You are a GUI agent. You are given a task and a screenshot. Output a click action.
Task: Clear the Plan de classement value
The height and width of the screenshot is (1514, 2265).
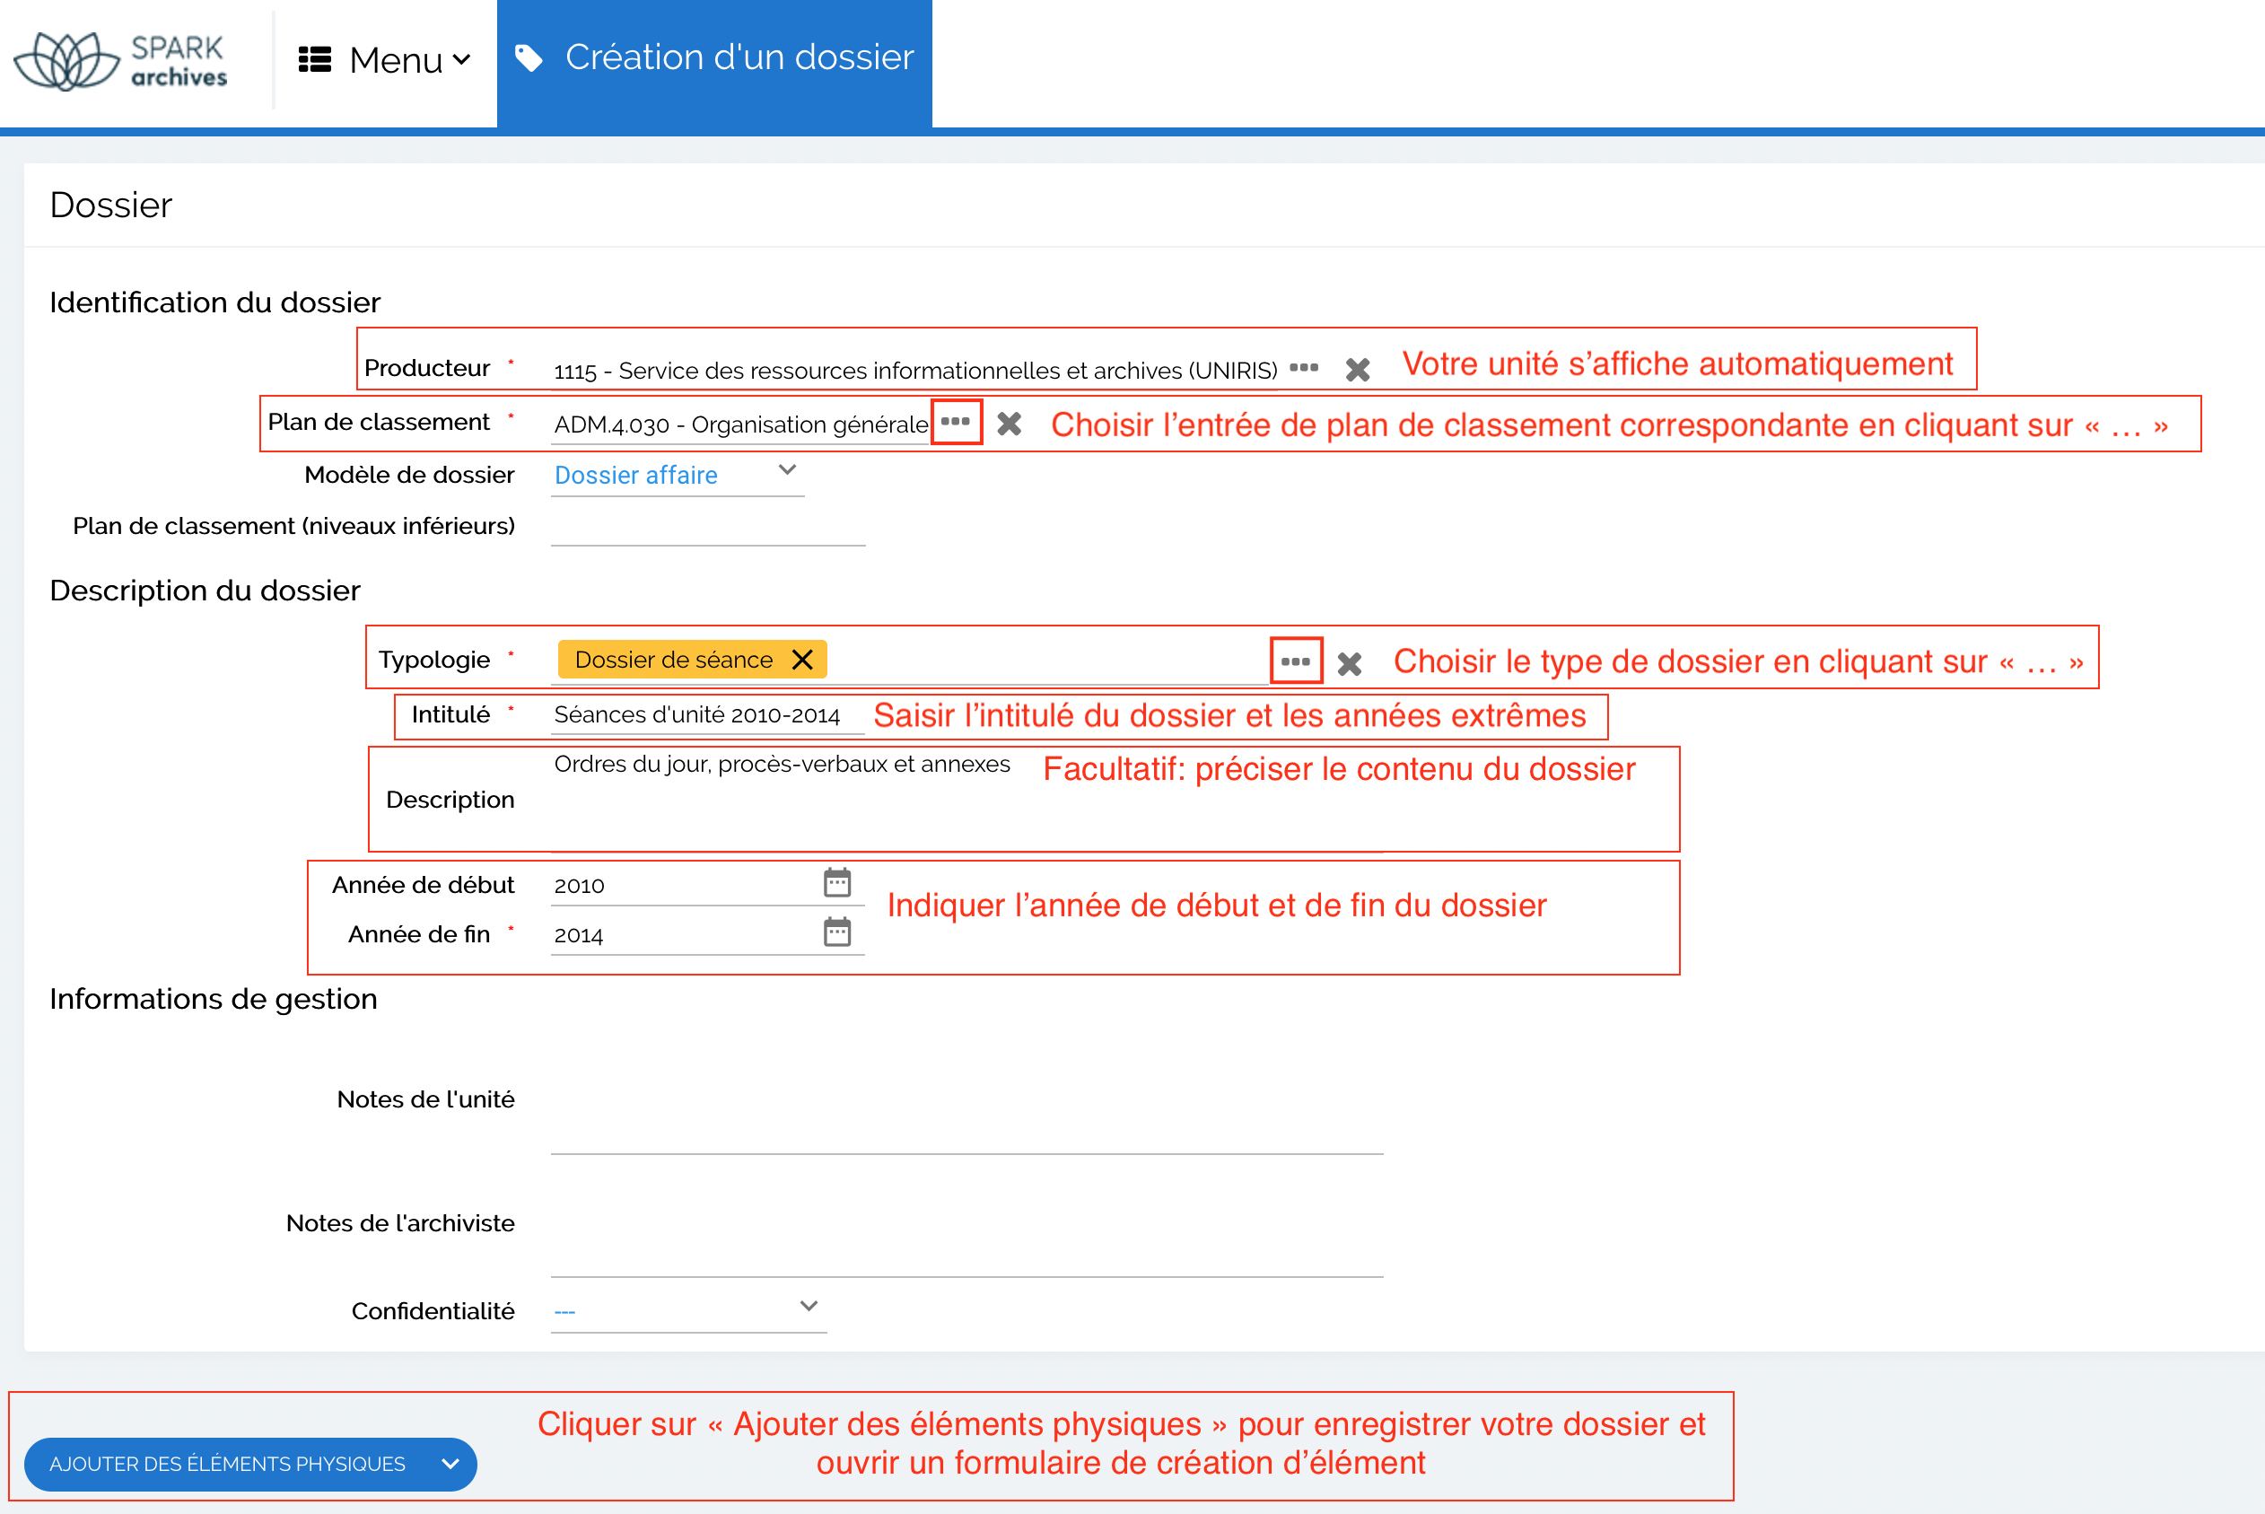[x=1009, y=424]
